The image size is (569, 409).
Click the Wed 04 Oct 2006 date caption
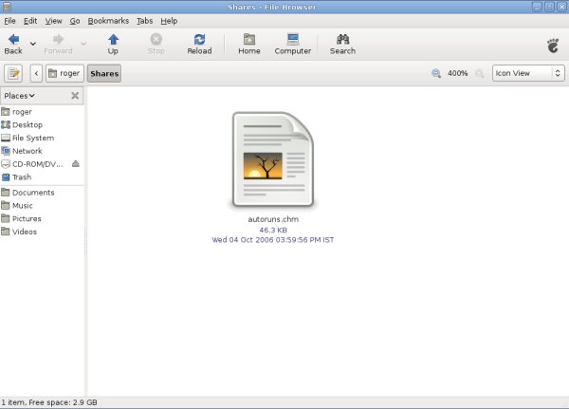point(272,240)
